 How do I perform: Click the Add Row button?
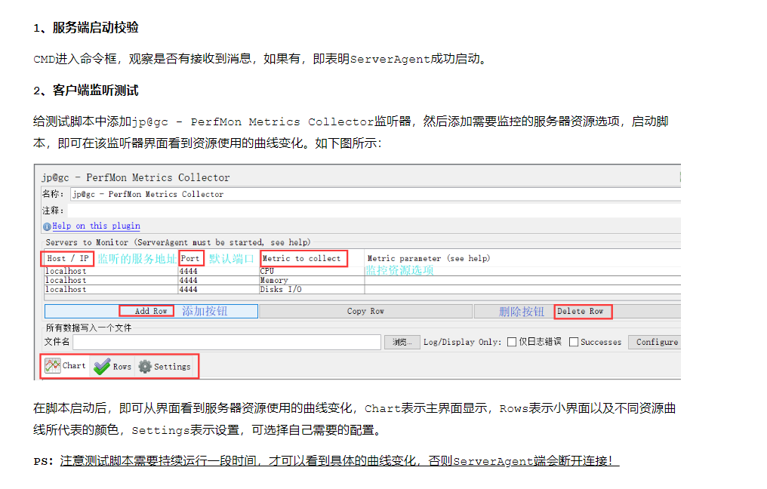(147, 310)
